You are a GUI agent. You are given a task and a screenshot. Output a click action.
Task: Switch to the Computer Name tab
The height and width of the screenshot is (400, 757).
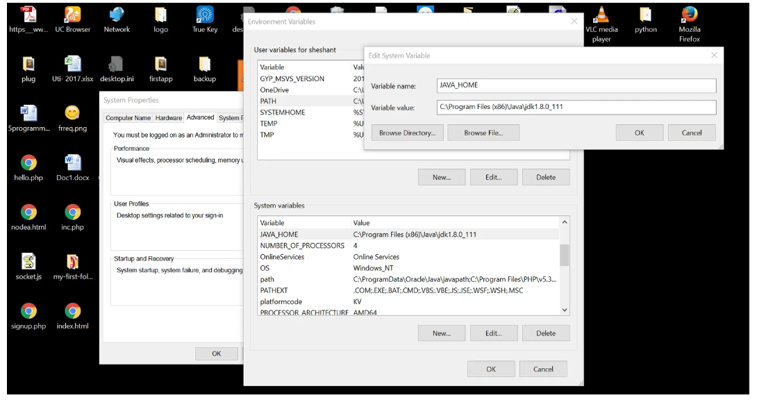click(x=128, y=118)
